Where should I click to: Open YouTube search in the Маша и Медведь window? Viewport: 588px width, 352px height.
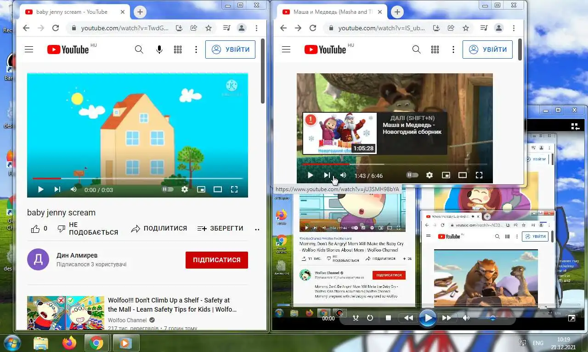(x=416, y=49)
